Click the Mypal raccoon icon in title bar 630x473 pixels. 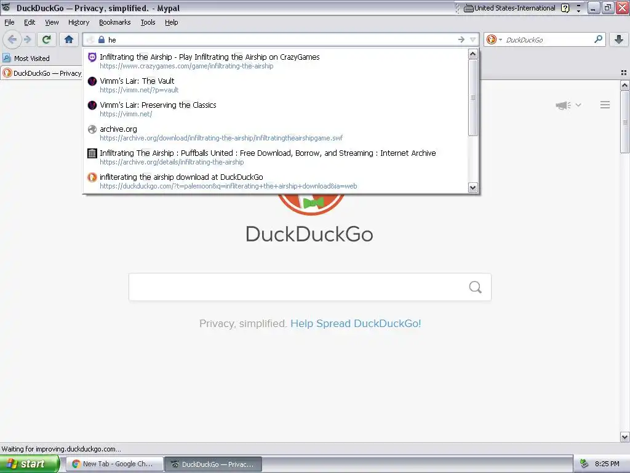(x=6, y=7)
